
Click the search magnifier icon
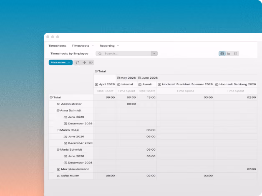(100, 54)
